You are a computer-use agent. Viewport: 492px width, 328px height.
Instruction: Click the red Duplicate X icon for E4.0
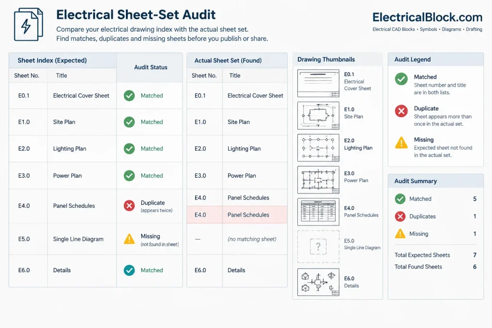129,206
